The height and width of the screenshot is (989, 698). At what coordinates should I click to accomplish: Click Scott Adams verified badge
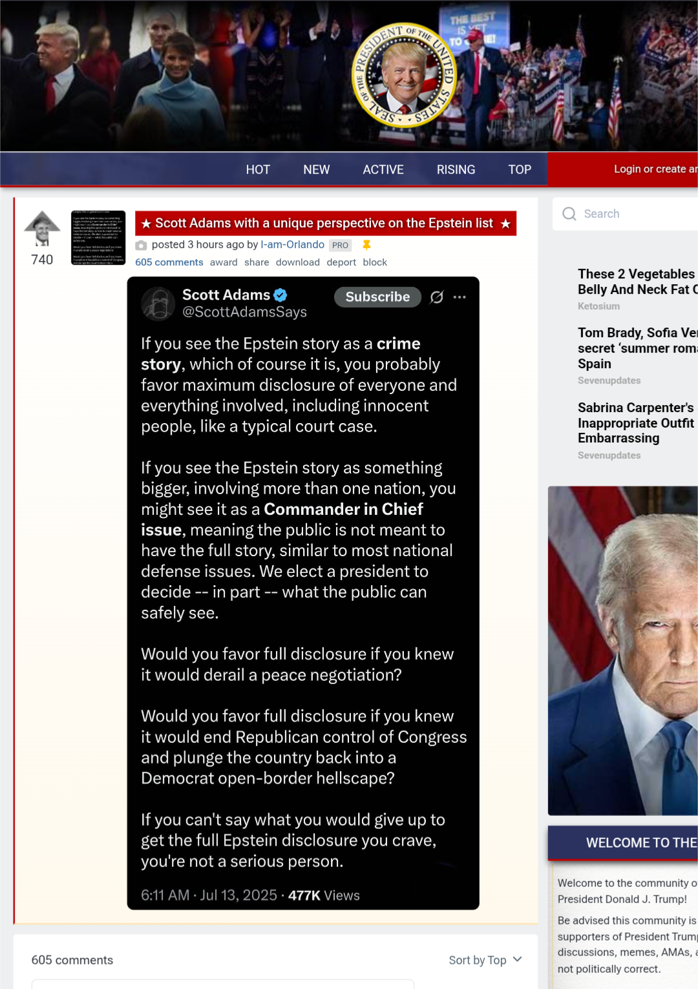[280, 295]
